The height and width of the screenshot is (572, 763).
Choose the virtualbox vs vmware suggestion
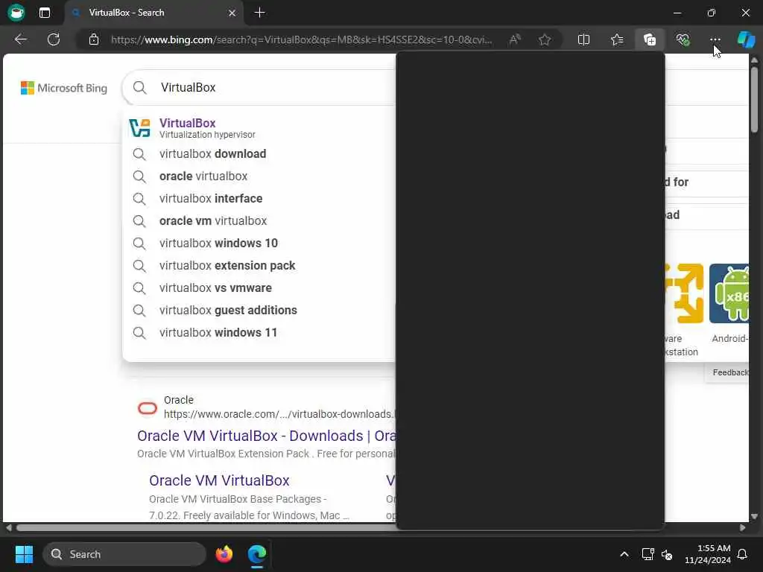(259, 288)
